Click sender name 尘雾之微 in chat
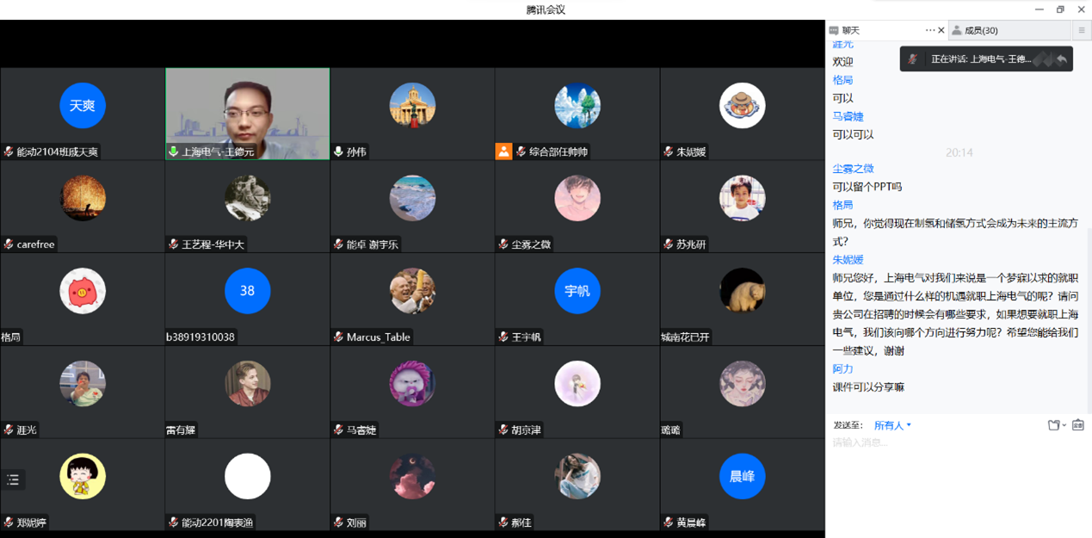Viewport: 1092px width, 538px height. coord(853,169)
